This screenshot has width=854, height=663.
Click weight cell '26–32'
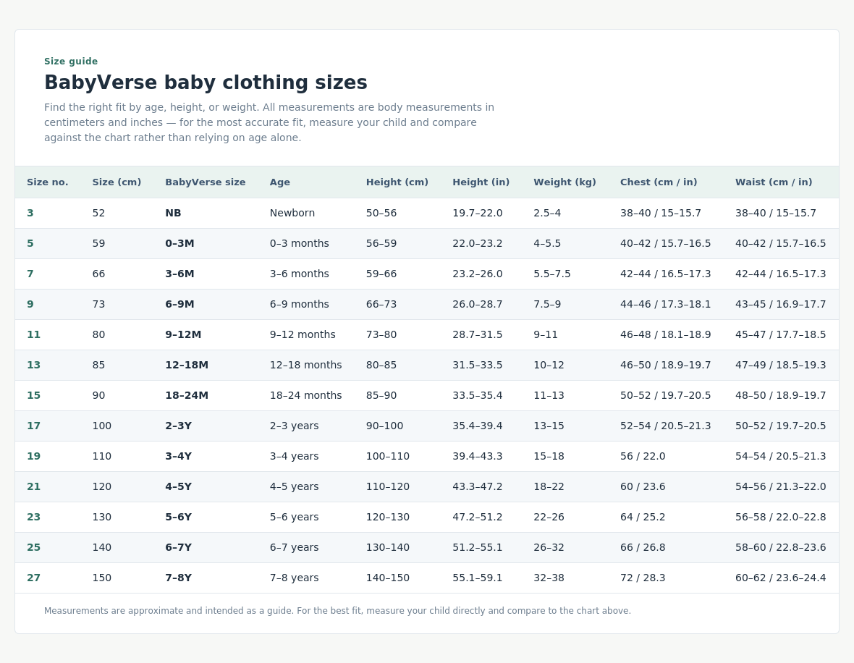(x=549, y=549)
